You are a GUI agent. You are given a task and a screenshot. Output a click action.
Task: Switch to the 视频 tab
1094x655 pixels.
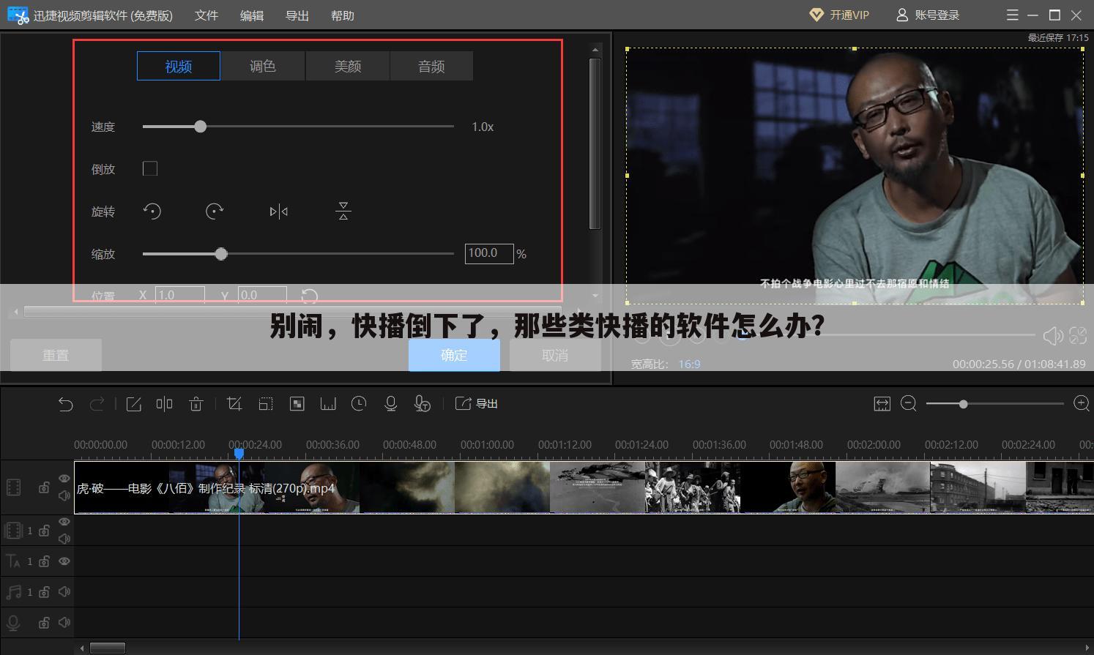pos(179,66)
